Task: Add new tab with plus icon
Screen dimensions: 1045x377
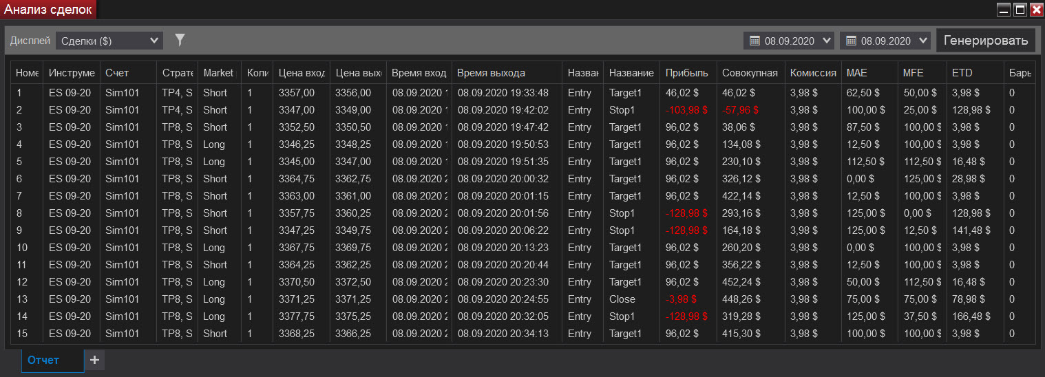Action: 94,360
